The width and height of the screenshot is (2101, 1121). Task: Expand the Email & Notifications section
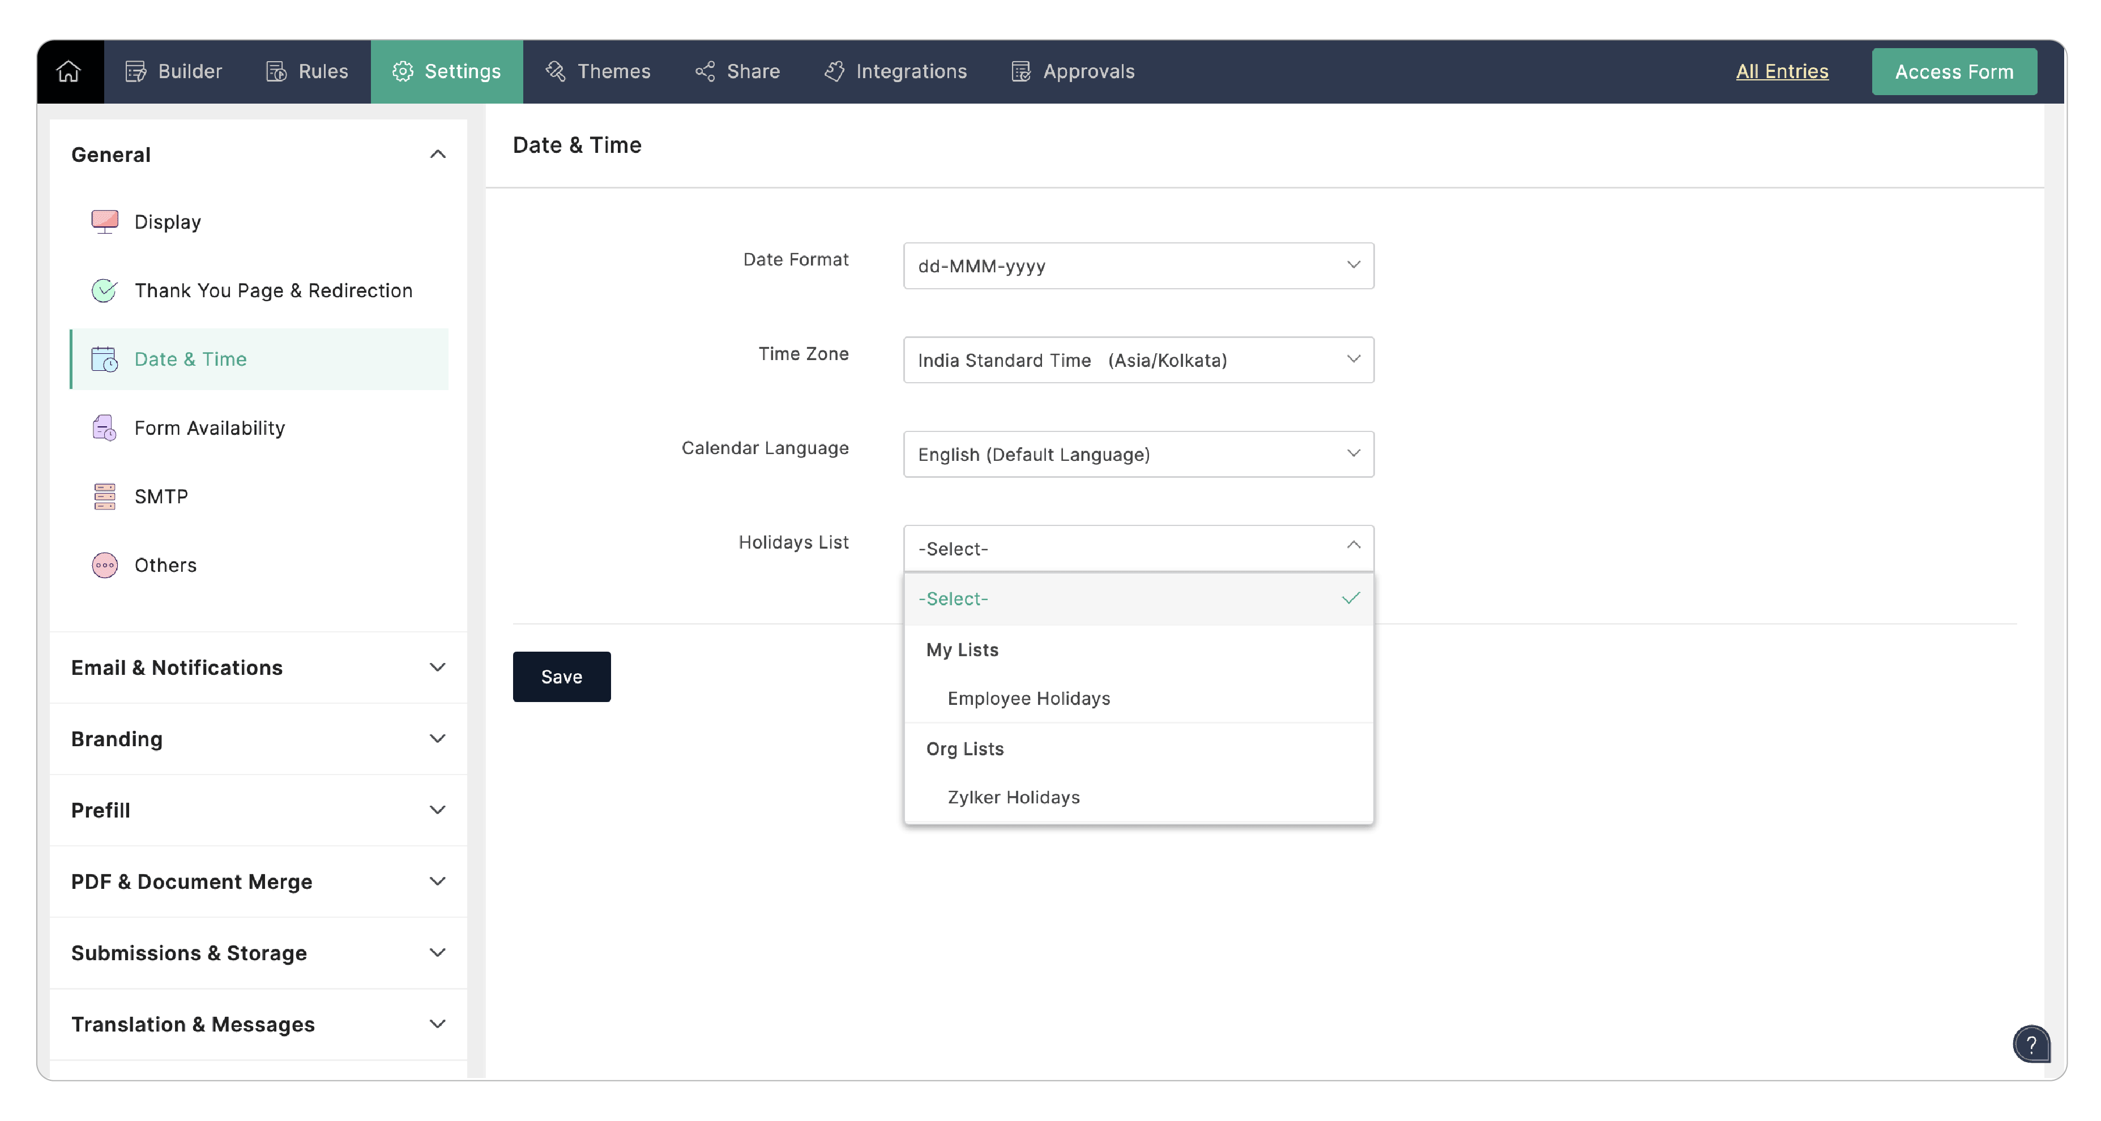(437, 668)
